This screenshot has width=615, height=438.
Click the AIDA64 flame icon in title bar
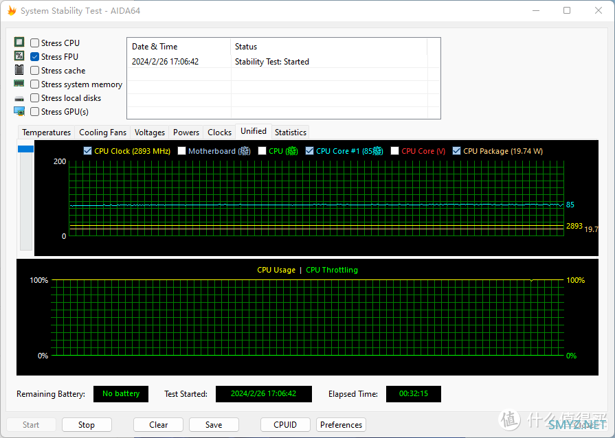click(12, 10)
